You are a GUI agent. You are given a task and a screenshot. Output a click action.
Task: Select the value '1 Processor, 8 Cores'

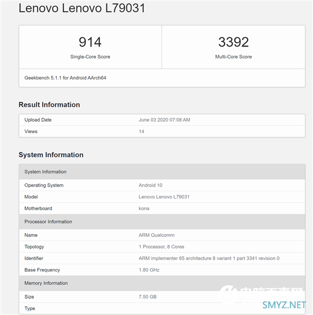162,247
